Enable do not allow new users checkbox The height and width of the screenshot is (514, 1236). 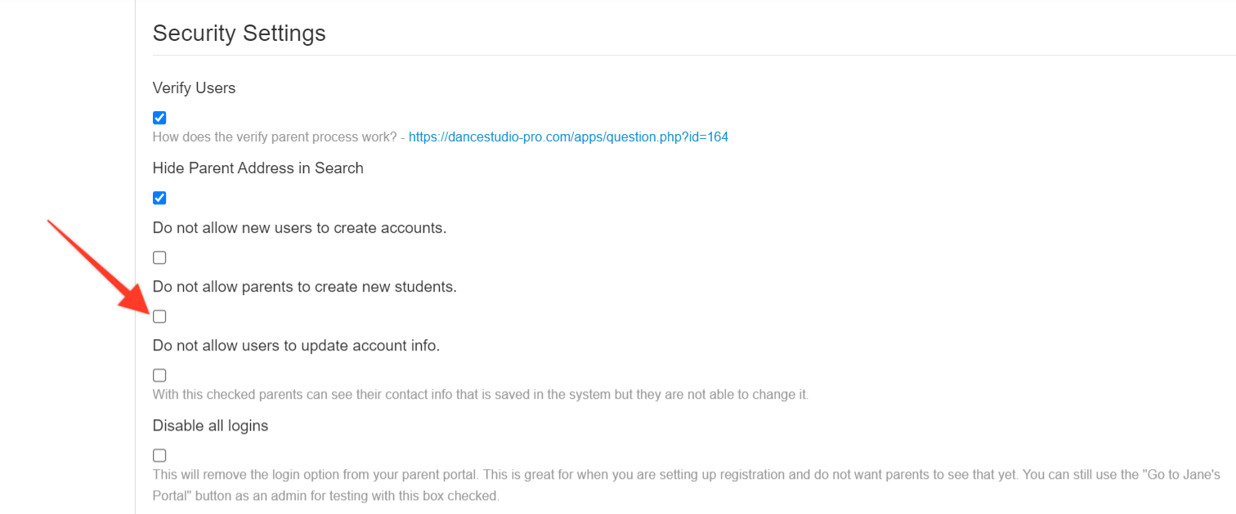click(159, 257)
